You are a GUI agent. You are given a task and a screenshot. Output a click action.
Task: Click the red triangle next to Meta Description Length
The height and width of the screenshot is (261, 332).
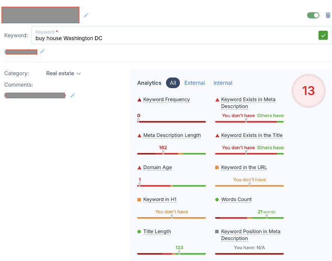139,136
